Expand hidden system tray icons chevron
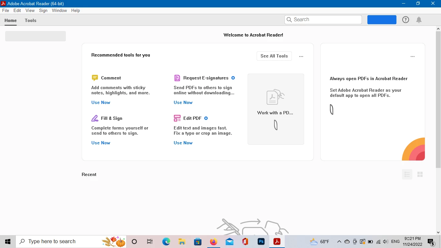The width and height of the screenshot is (441, 248). (339, 242)
